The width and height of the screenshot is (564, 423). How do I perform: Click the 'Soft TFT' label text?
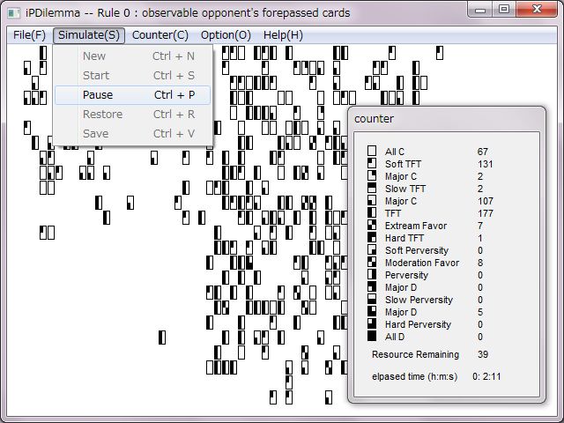(x=403, y=164)
